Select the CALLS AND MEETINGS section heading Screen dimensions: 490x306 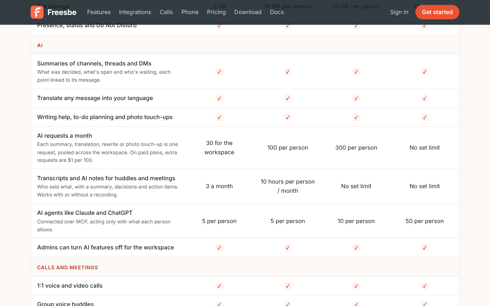[68, 267]
